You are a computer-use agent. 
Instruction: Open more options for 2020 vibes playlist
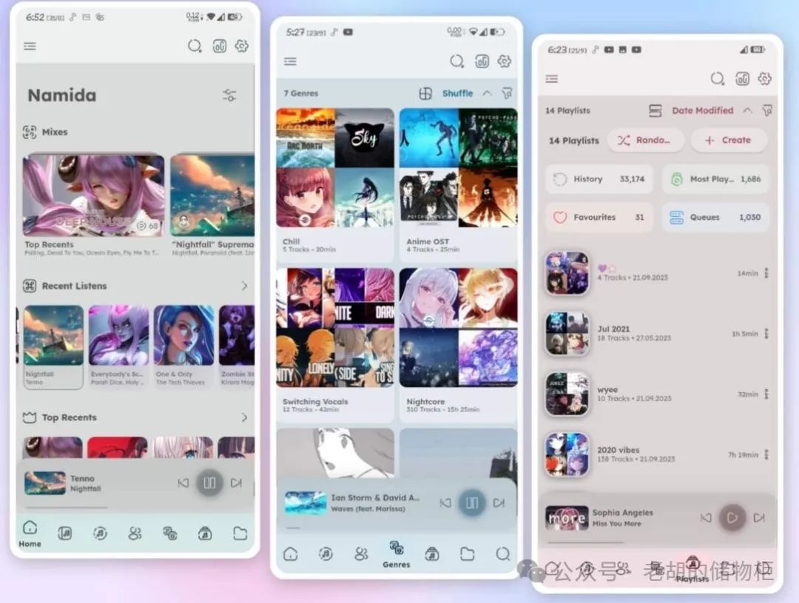point(766,454)
